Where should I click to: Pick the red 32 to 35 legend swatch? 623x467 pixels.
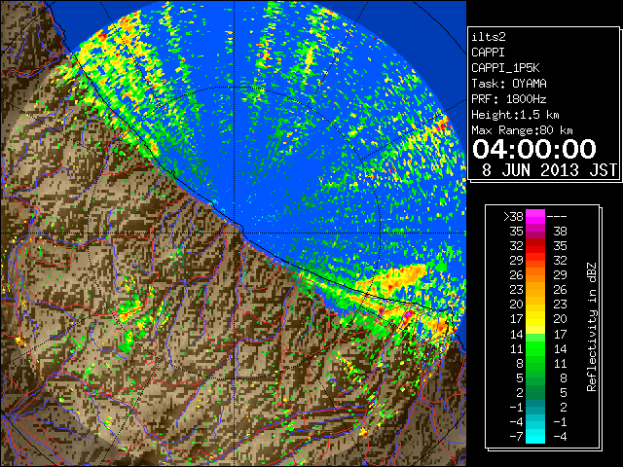tap(535, 246)
